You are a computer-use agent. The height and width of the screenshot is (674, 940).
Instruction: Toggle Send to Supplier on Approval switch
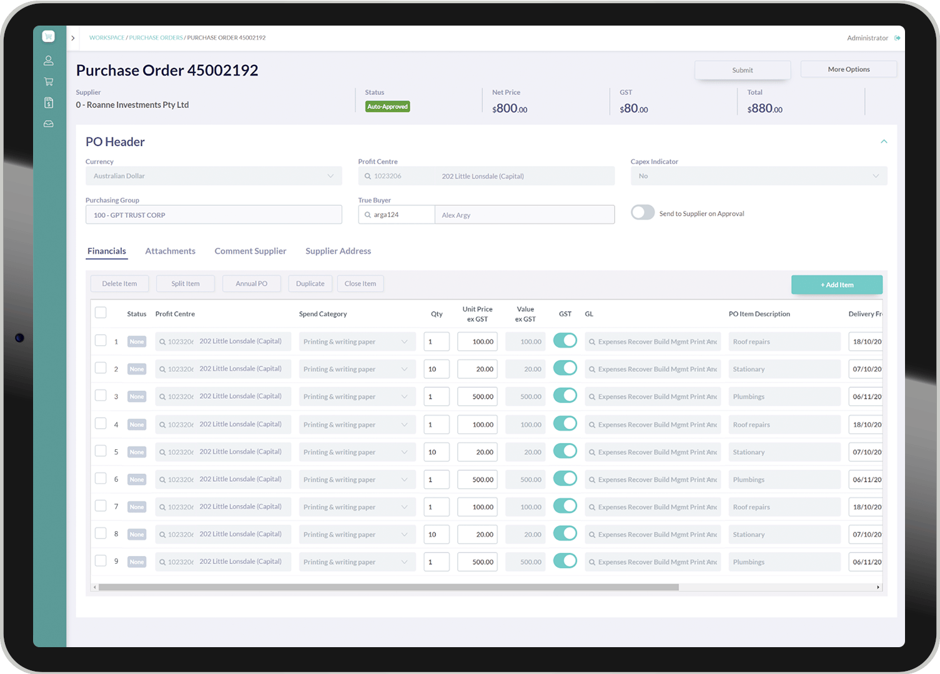[643, 213]
